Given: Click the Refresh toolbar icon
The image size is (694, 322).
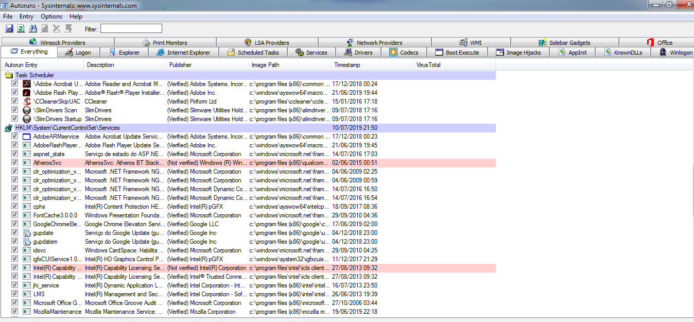Looking at the screenshot, I should [x=21, y=28].
